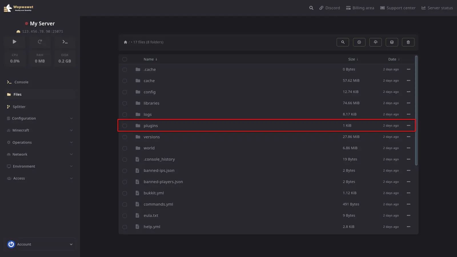The height and width of the screenshot is (257, 457).
Task: Start the server with the play icon
Action: coord(15,42)
